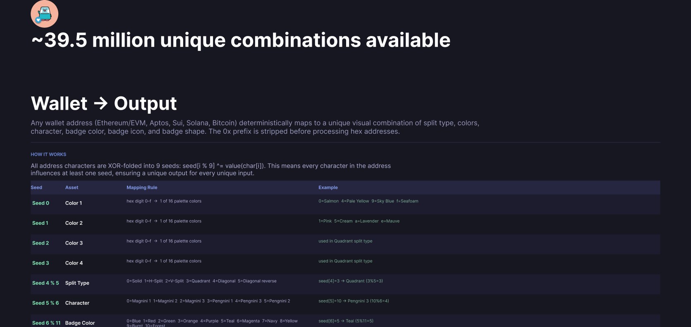Click the HOW IT WORKS section label

click(48, 154)
